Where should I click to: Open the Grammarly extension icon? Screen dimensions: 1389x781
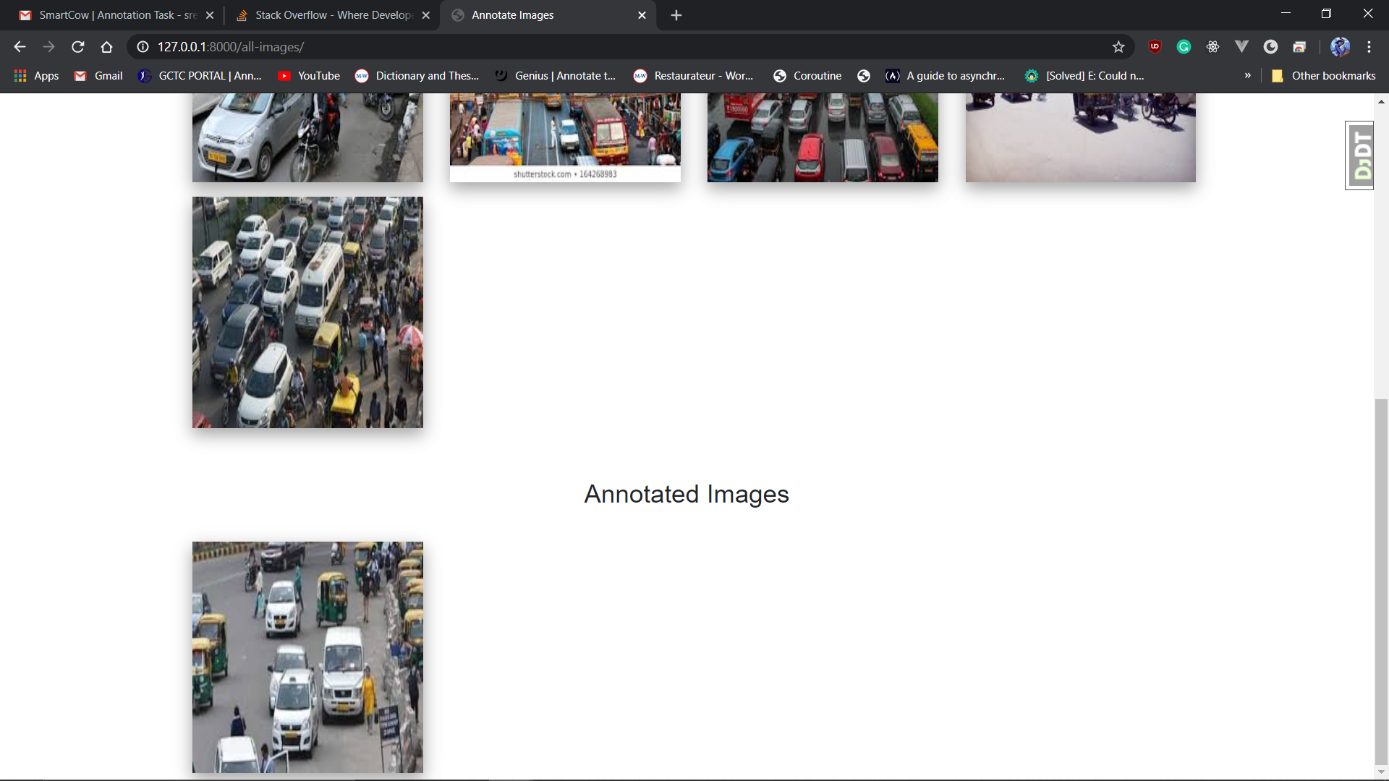(1184, 47)
